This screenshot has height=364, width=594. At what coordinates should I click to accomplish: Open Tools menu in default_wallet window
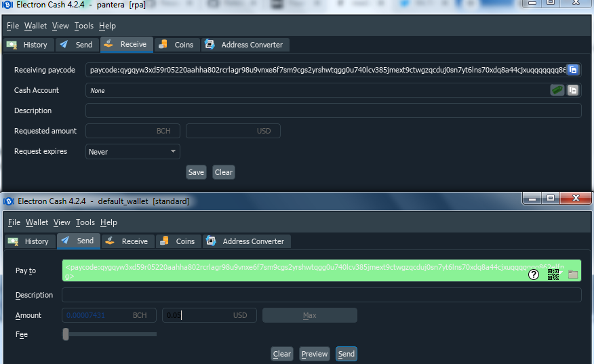85,222
